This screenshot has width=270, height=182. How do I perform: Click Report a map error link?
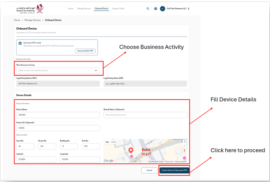pyautogui.click(x=180, y=162)
